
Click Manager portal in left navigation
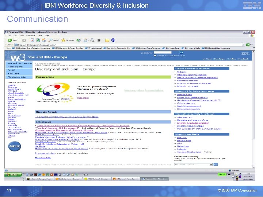15,67
